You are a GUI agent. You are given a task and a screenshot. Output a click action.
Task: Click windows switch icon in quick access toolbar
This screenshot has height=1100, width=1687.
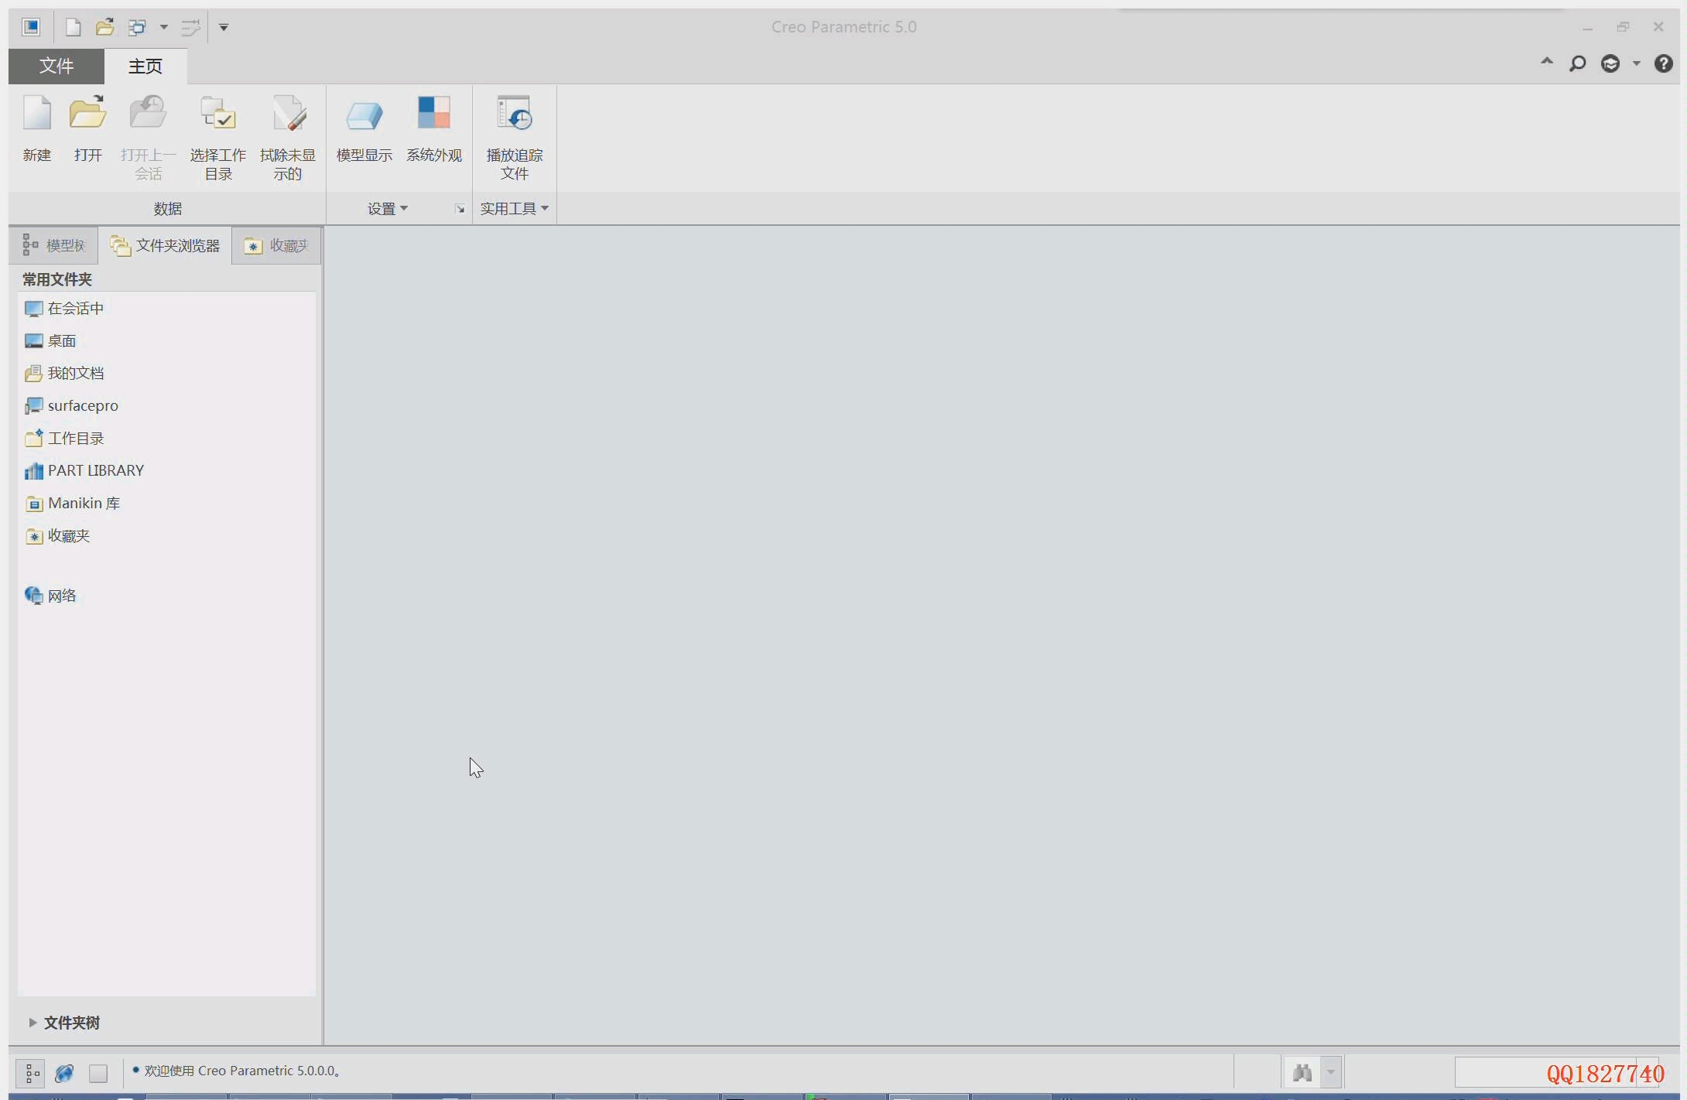click(x=137, y=27)
